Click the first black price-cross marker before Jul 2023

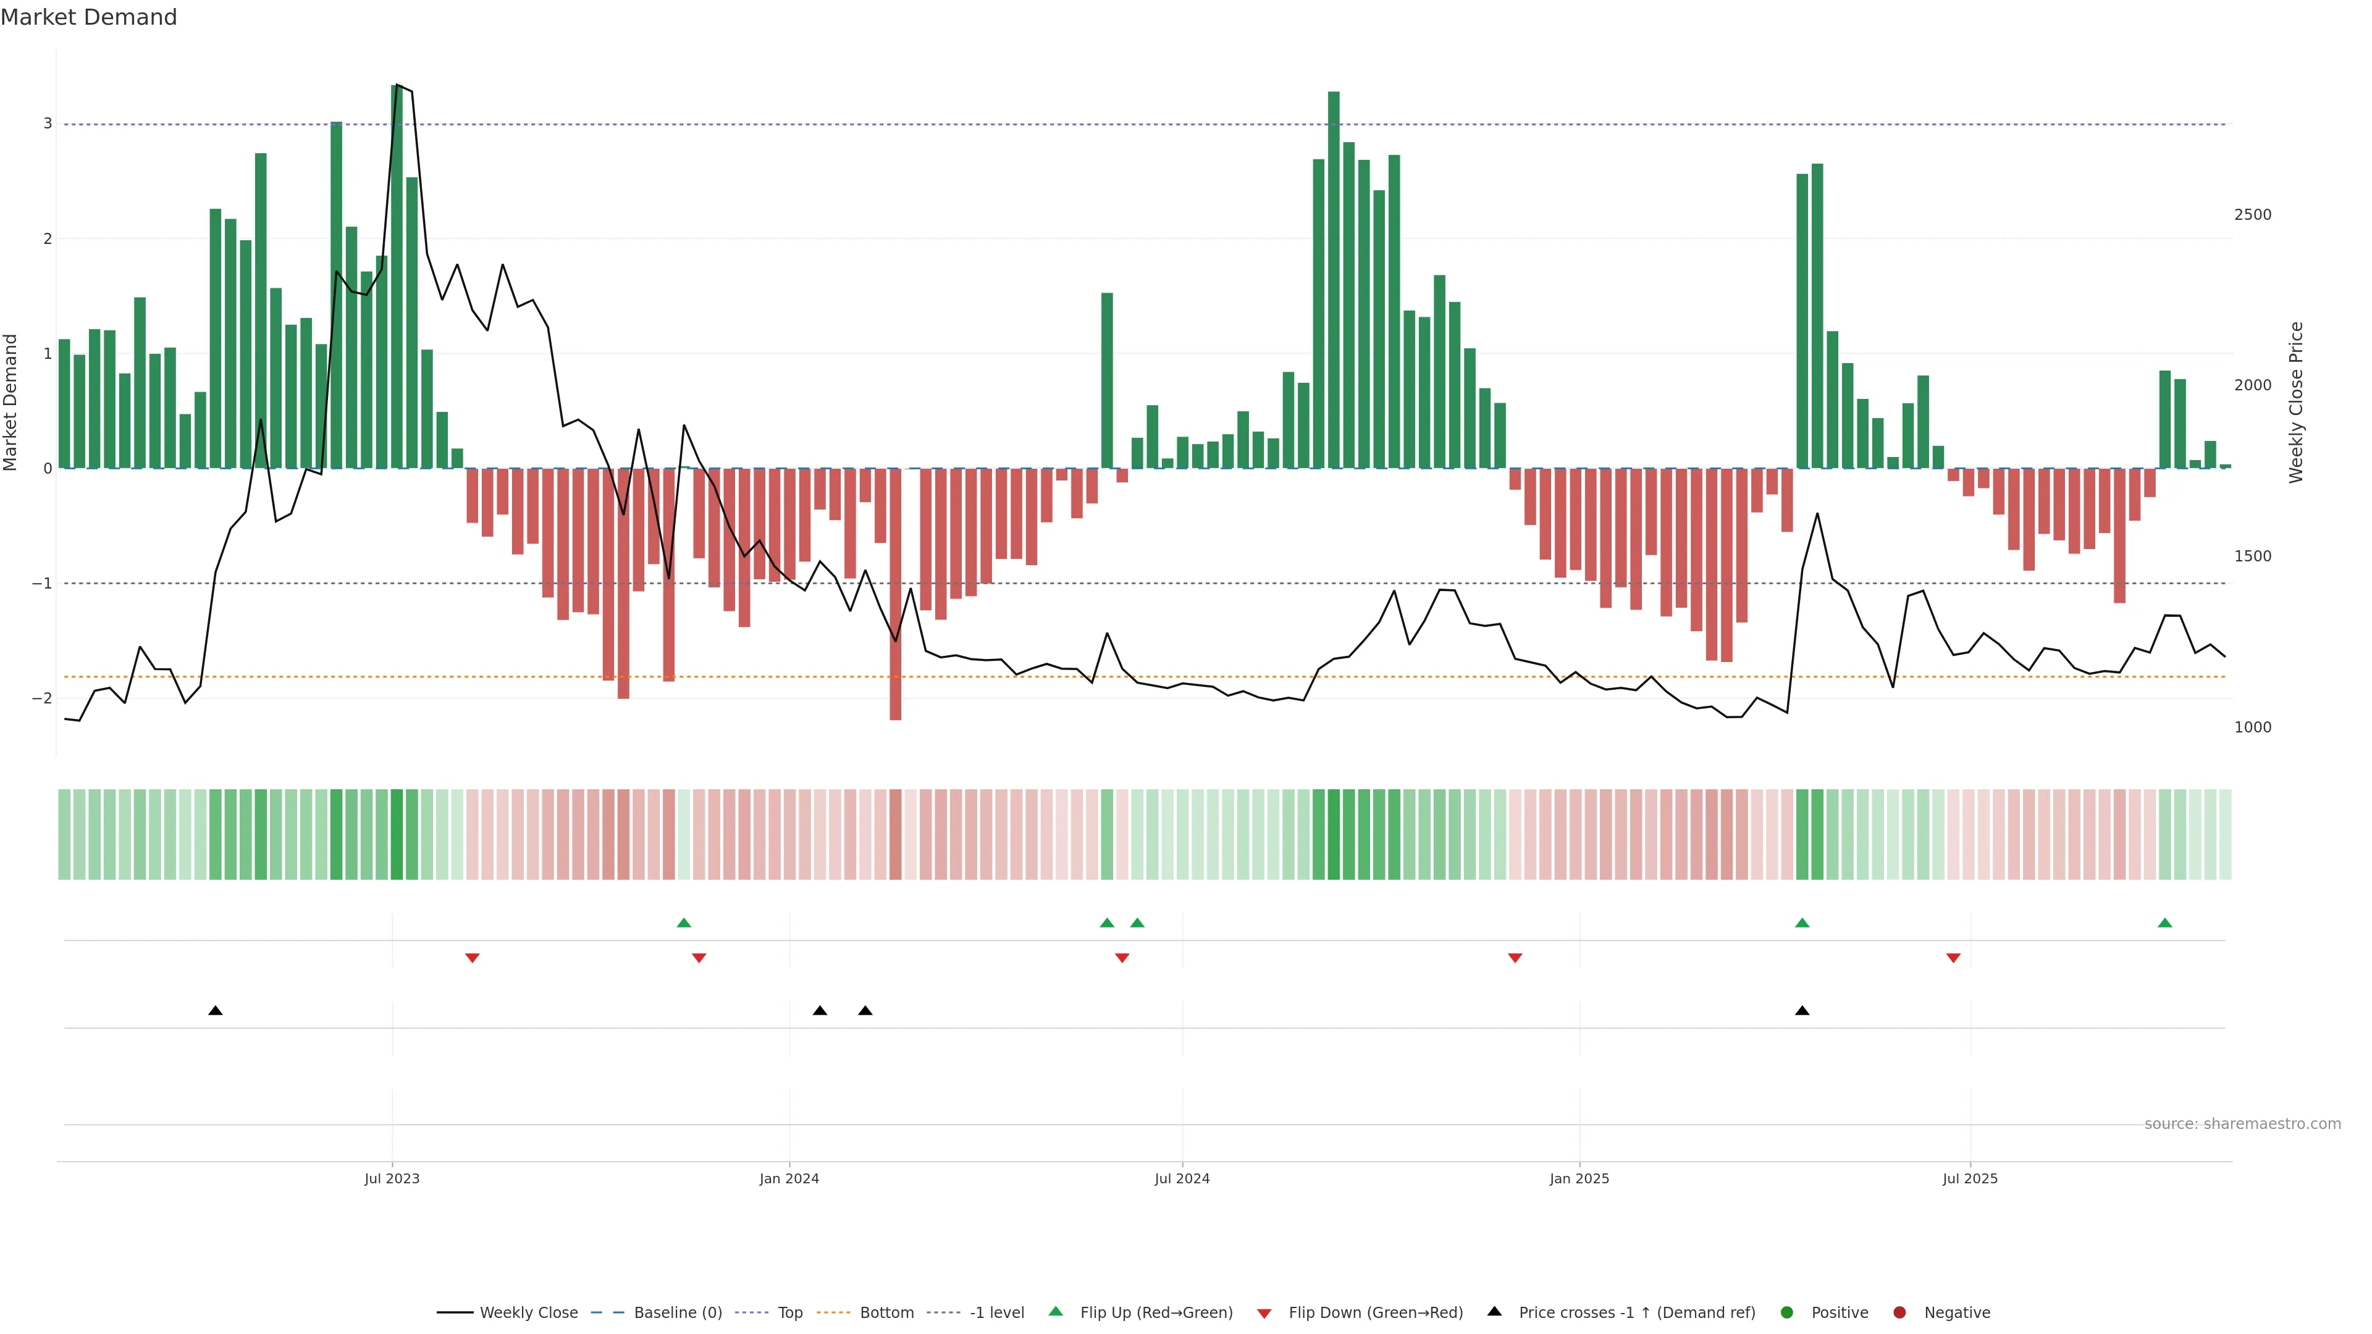[216, 1011]
